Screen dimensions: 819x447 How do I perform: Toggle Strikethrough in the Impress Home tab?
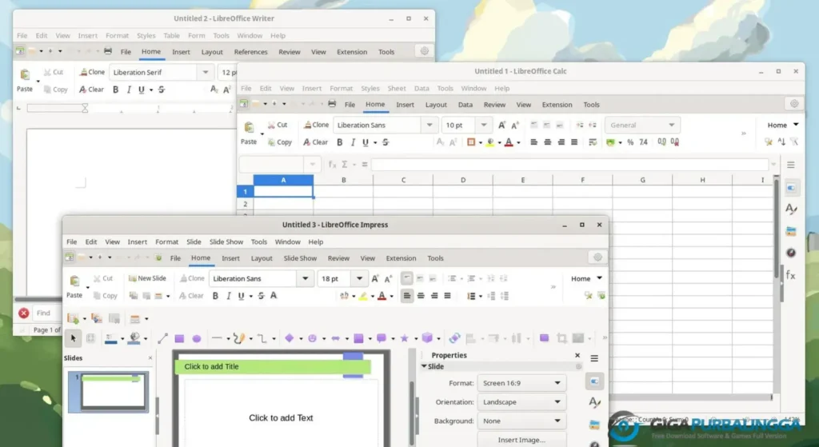[x=261, y=296]
